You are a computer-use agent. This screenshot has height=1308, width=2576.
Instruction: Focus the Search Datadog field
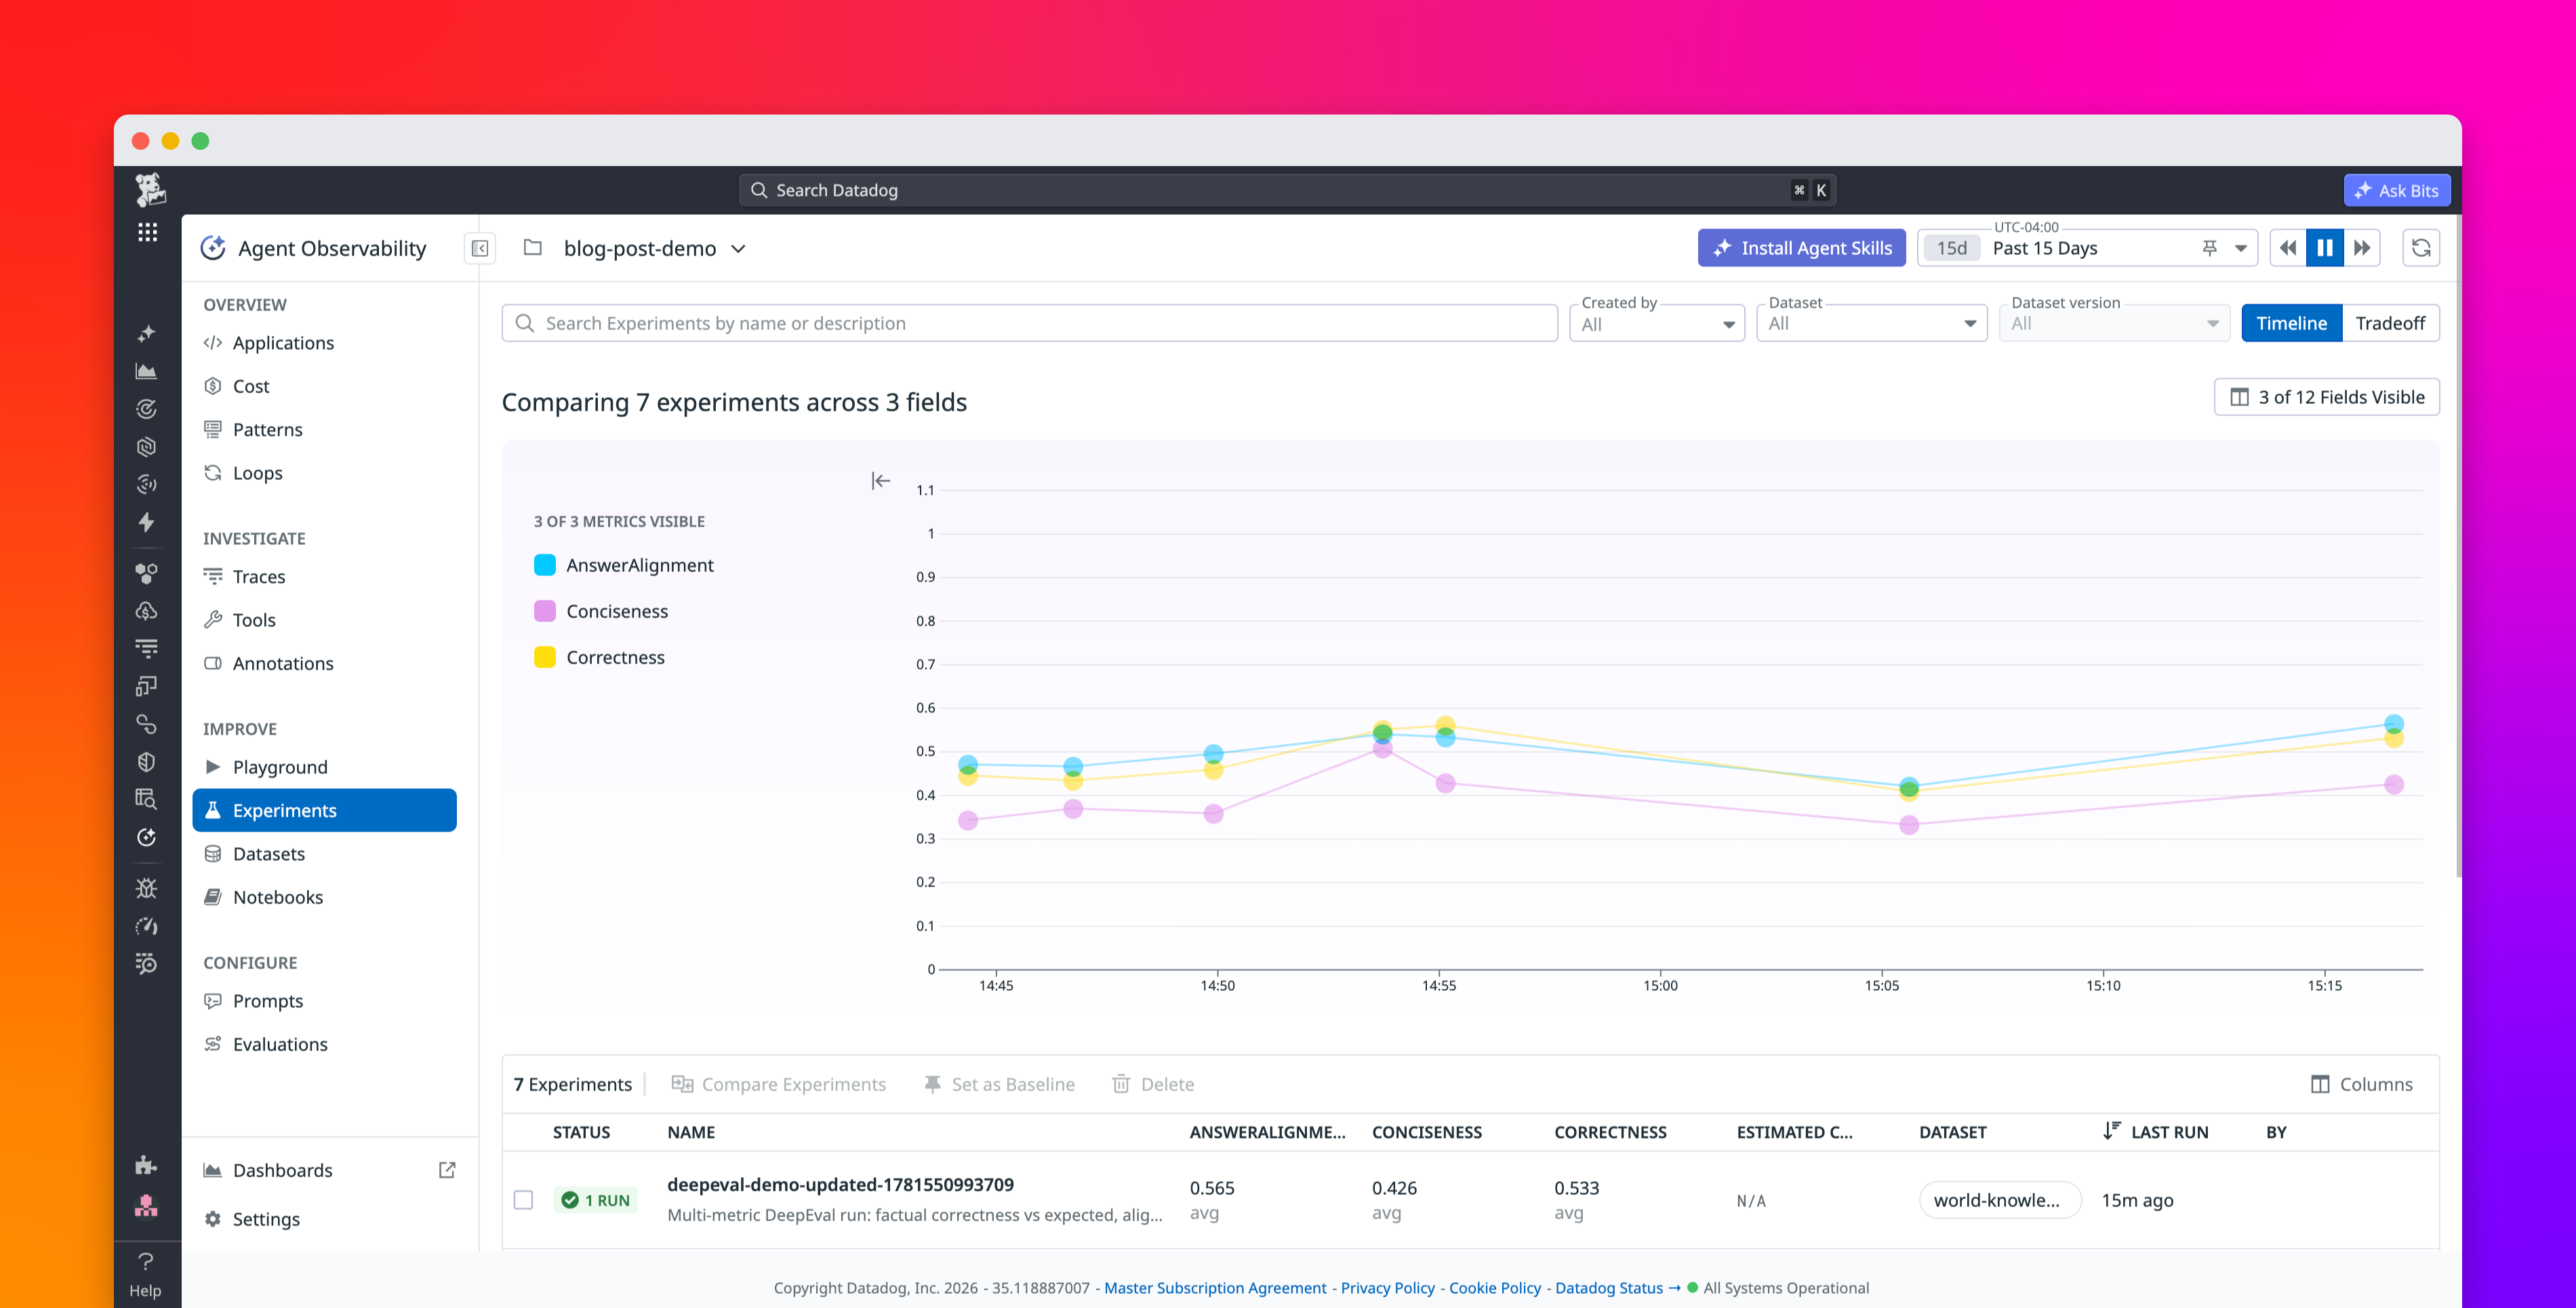coord(1287,190)
